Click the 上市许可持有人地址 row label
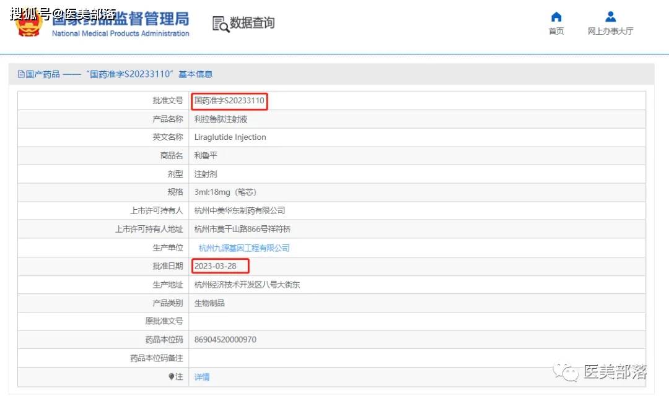The height and width of the screenshot is (401, 669). coord(149,229)
